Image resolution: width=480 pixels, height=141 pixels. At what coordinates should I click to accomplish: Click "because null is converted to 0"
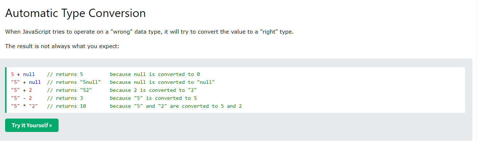click(x=155, y=74)
